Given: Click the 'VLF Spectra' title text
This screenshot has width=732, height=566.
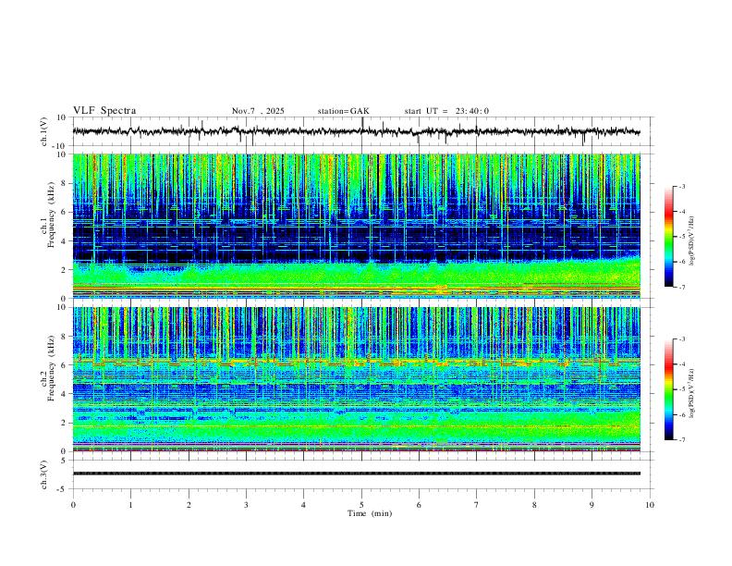Looking at the screenshot, I should 104,111.
